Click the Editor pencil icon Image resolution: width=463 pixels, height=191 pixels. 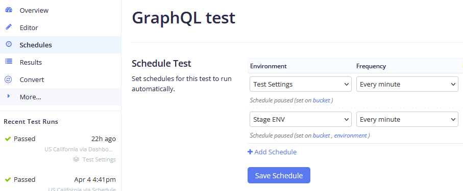point(9,27)
